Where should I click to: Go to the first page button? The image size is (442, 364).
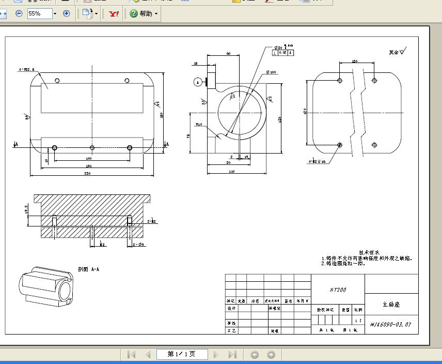pyautogui.click(x=131, y=354)
